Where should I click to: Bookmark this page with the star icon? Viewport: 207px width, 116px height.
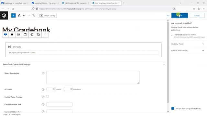pyautogui.click(x=174, y=9)
